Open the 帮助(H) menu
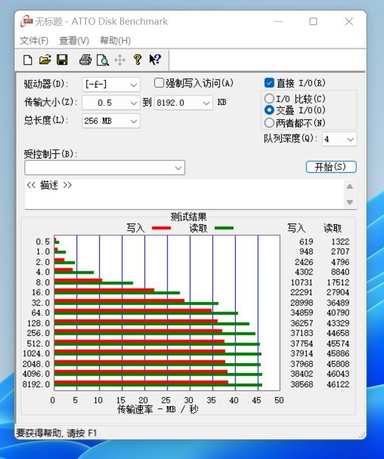384x459 pixels. point(115,40)
